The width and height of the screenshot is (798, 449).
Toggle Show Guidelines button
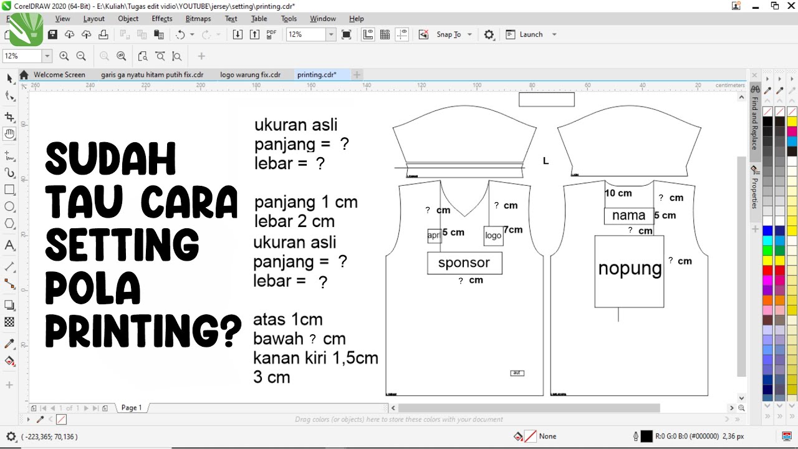pos(402,34)
